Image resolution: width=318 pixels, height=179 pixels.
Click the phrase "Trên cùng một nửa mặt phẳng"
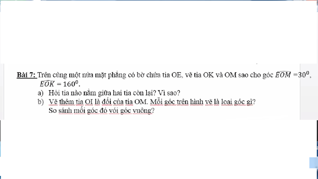coord(82,75)
